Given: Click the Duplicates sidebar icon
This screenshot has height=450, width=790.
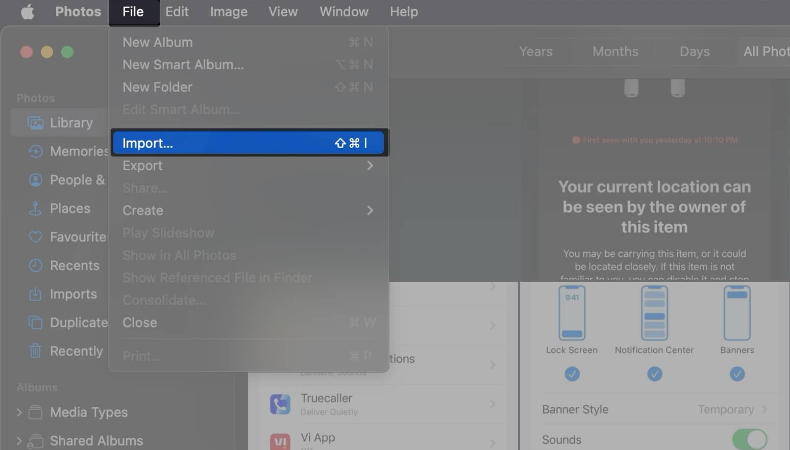Looking at the screenshot, I should 35,323.
